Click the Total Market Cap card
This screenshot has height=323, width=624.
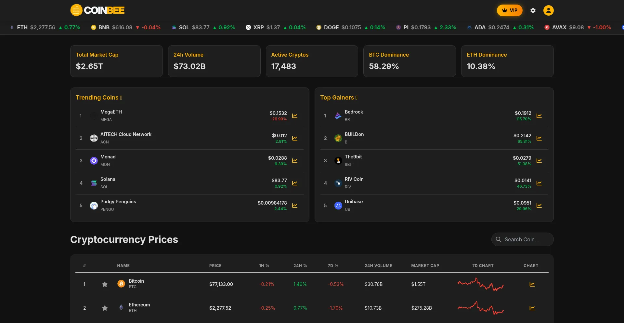(116, 61)
